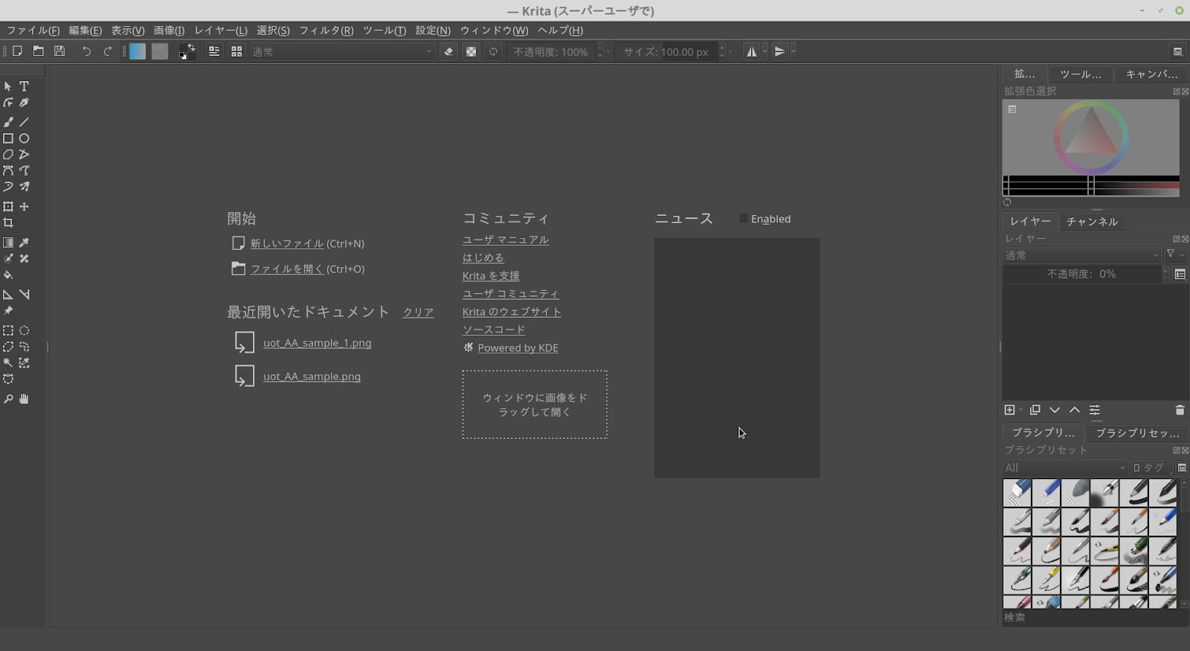Viewport: 1190px width, 651px height.
Task: Toggle preserve alpha checkerboard button
Action: coord(471,51)
